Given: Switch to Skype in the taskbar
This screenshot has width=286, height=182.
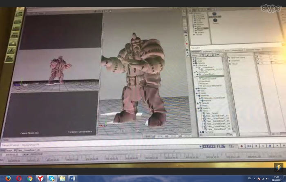Looking at the screenshot, I should tap(51, 179).
